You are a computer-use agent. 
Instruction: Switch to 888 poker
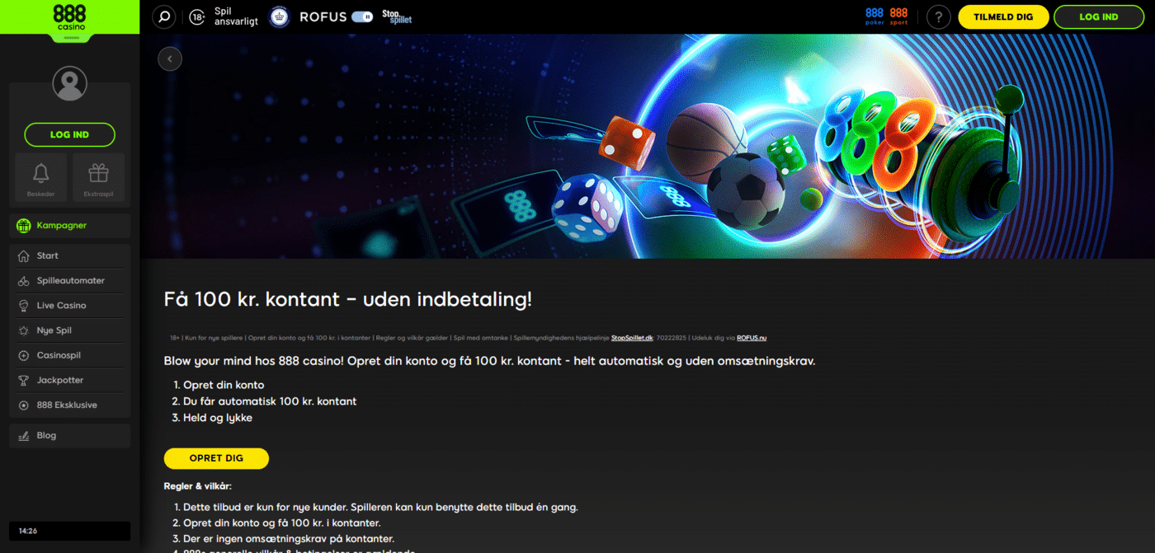874,16
